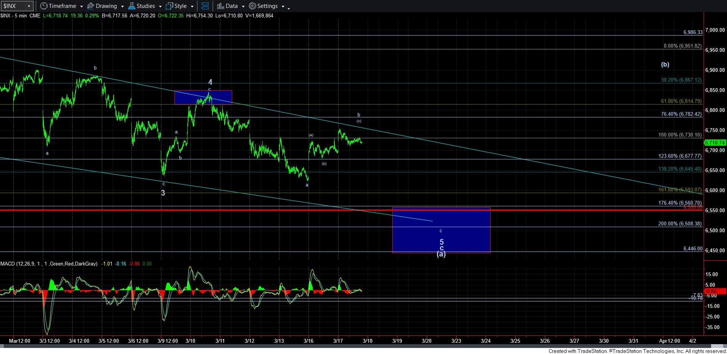Click the MACD study label
Viewport: 727px width, 354px height.
[x=48, y=264]
